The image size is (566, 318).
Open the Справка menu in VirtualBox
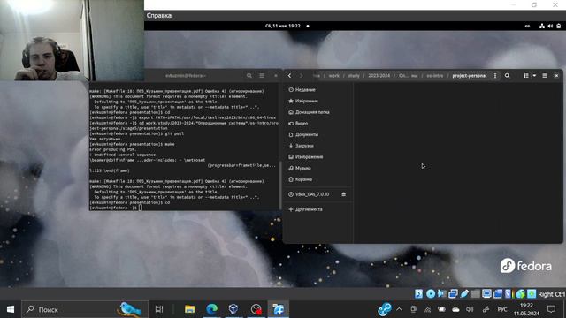[159, 16]
